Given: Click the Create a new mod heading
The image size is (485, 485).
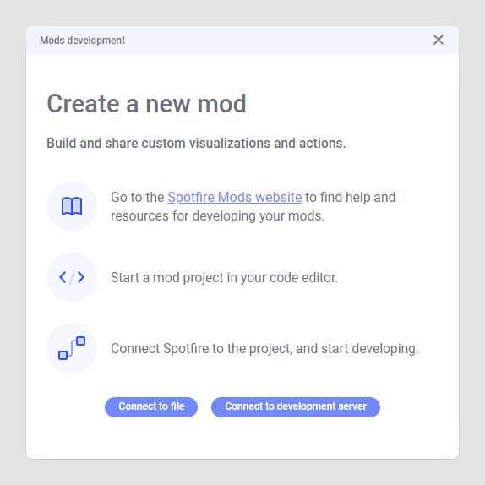Looking at the screenshot, I should (x=147, y=104).
